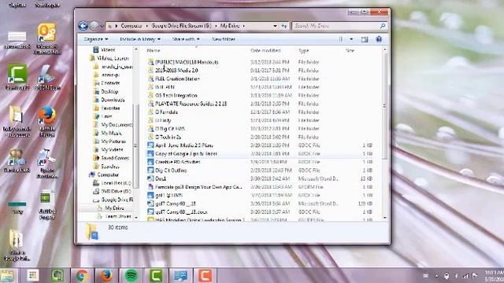
Task: Open Windows Explorer from the taskbar
Action: tap(7, 276)
